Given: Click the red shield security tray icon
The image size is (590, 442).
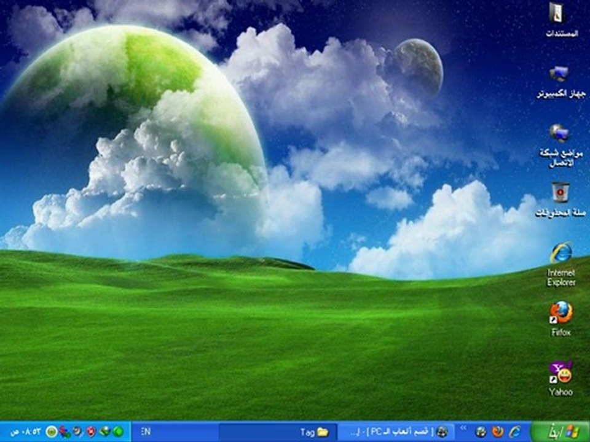Looking at the screenshot, I should (91, 432).
